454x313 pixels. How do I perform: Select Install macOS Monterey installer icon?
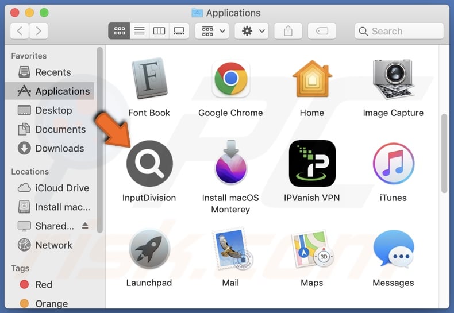[x=231, y=163]
